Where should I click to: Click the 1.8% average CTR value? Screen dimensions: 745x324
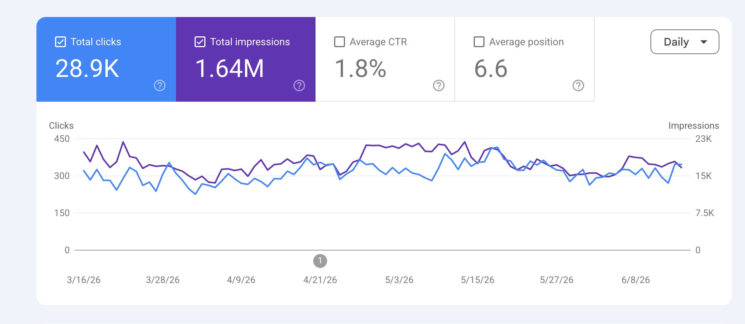(360, 68)
